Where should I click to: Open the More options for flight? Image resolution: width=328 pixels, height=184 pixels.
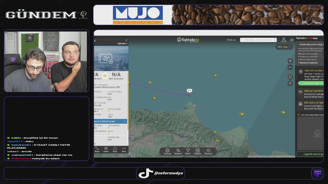click(x=124, y=149)
